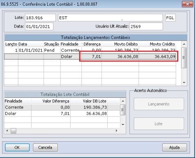Image resolution: width=195 pixels, height=158 pixels.
Task: Click the Usuário Ult Atualiz field 2569
Action: [x=146, y=27]
